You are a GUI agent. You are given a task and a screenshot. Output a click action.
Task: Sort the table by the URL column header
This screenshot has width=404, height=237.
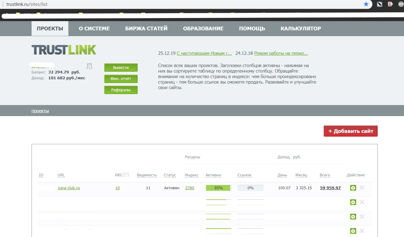click(x=61, y=175)
